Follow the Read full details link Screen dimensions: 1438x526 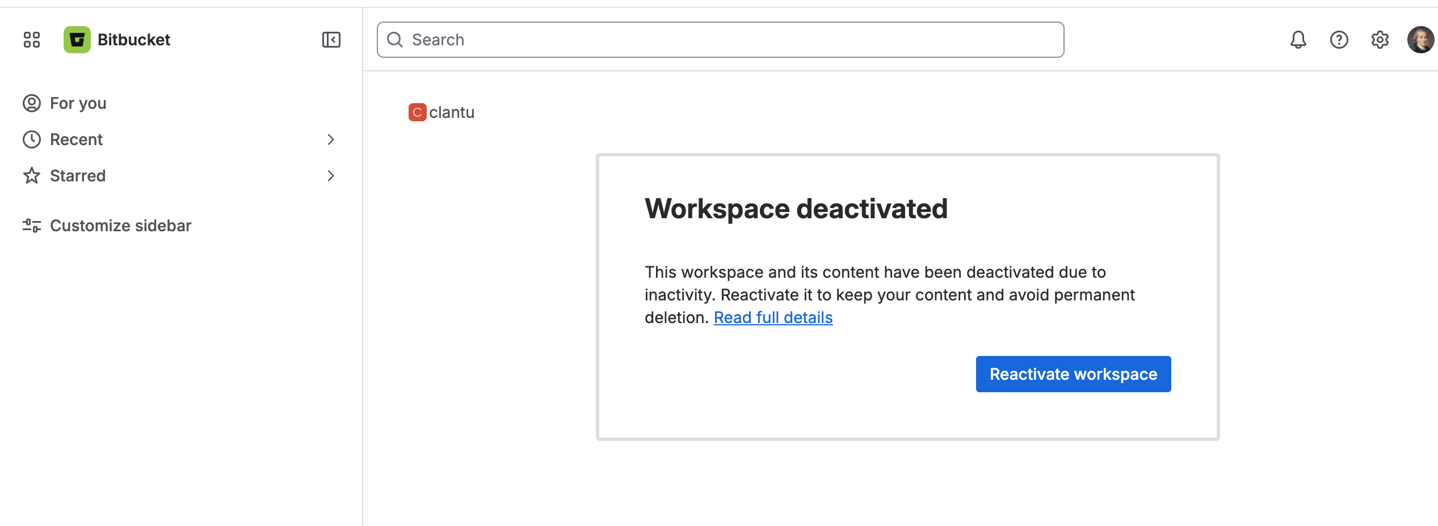click(x=773, y=317)
